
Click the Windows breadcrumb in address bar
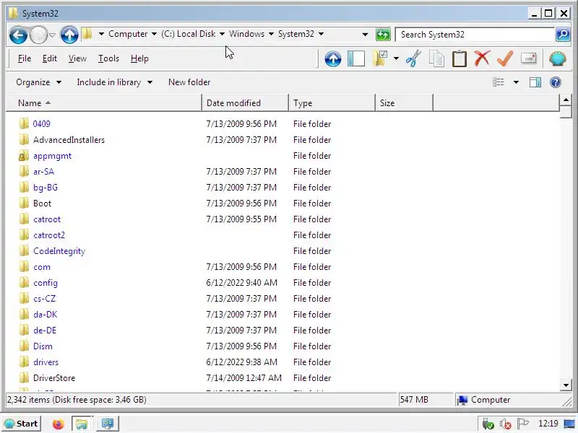[x=246, y=34]
